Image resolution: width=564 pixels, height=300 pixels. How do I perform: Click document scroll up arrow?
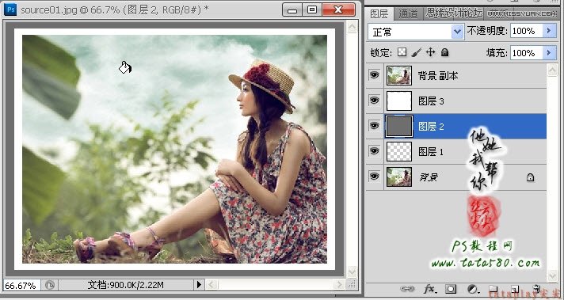click(352, 26)
